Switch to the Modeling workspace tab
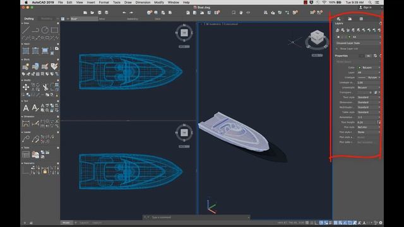Screen dimensions: 404x227 point(47,18)
